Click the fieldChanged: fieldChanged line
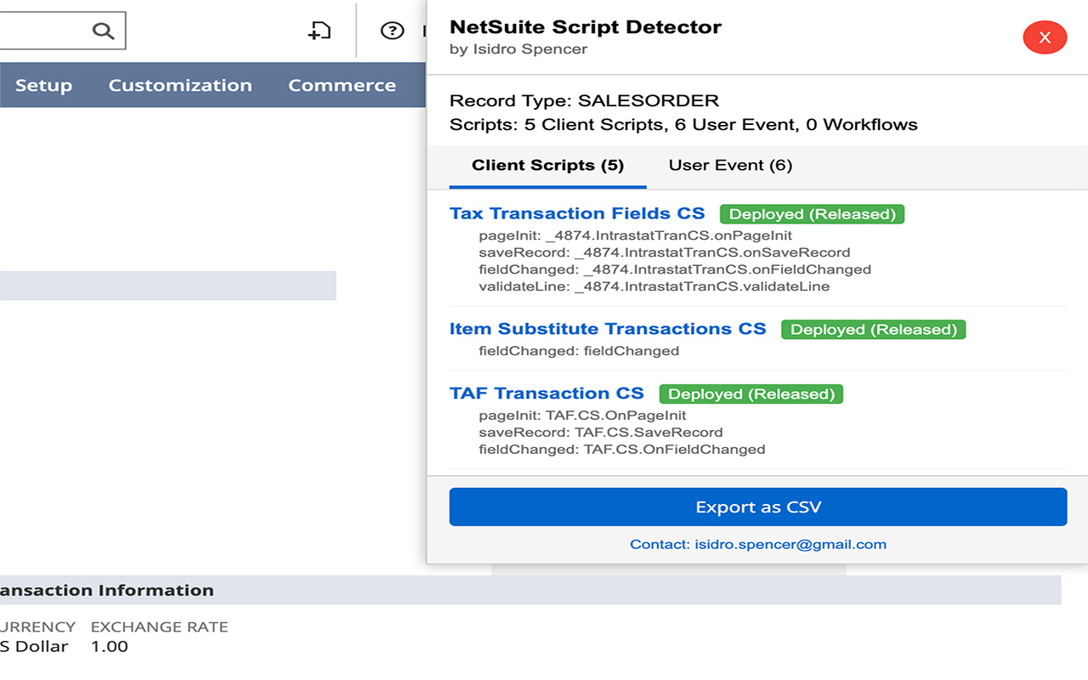The image size is (1088, 680). 579,351
